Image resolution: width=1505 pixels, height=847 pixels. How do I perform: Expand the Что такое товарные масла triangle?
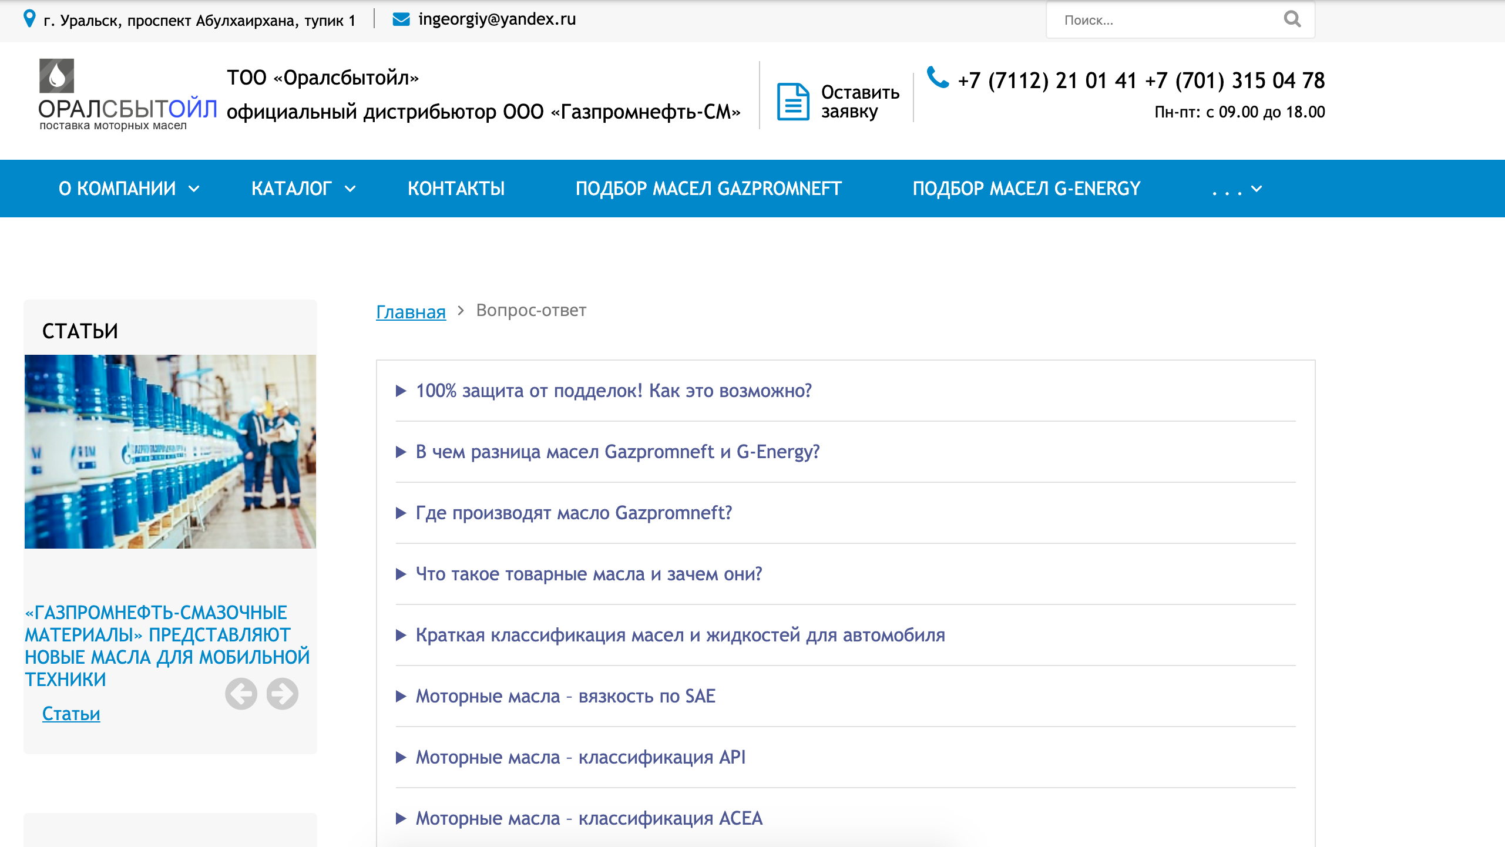tap(401, 574)
